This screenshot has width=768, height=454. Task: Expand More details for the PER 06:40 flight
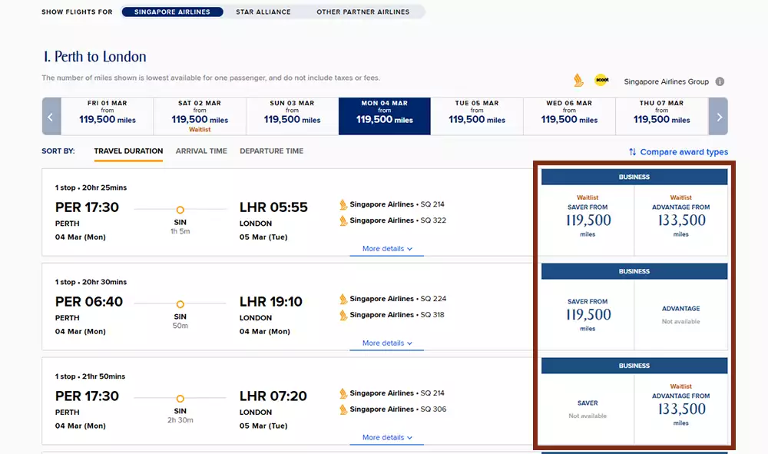(x=387, y=343)
